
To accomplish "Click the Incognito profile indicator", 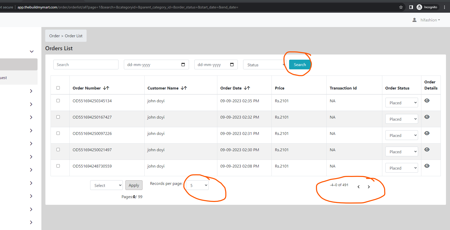I will [427, 7].
